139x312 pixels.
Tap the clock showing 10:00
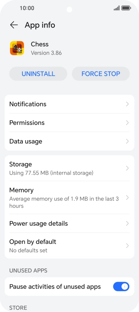27,8
